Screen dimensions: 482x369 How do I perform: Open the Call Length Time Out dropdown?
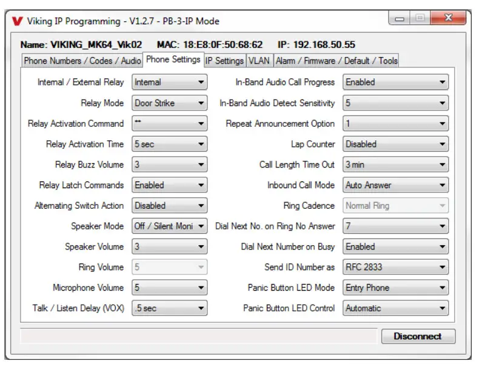click(x=396, y=164)
